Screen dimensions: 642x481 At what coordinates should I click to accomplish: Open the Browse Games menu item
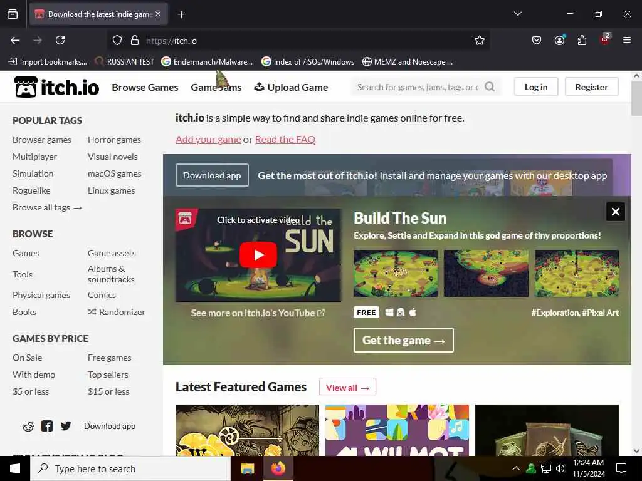[x=145, y=87]
